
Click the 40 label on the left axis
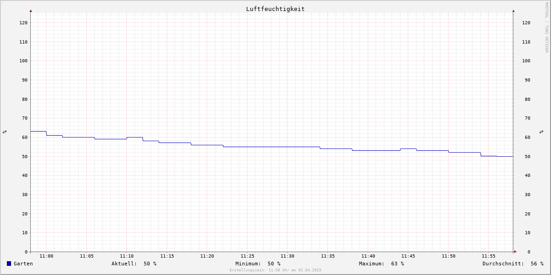coord(25,175)
